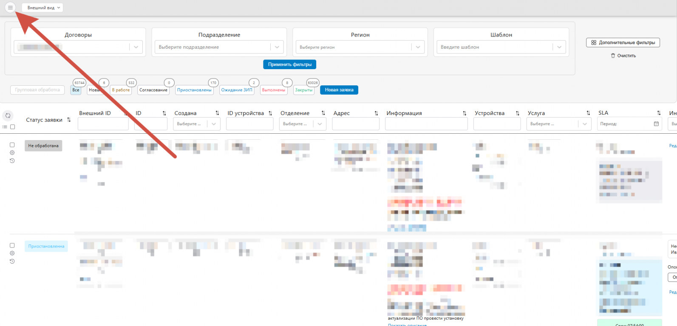This screenshot has height=326, width=677.
Task: Select the 'Приостановлена' row checkbox
Action: [12, 245]
